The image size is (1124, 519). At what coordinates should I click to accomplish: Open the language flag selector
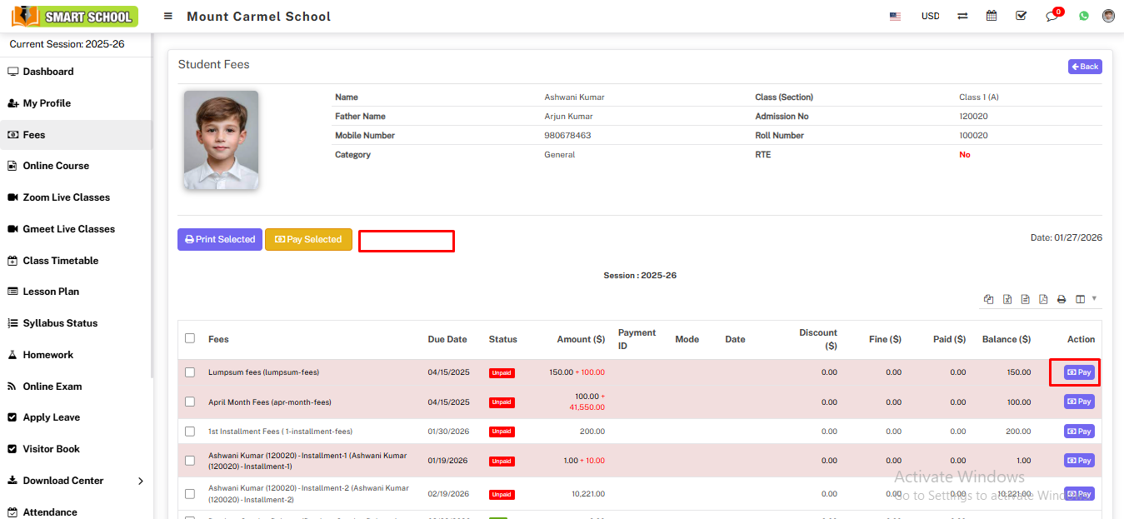[895, 16]
